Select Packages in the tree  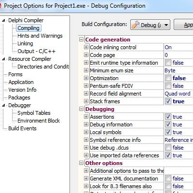tap(19, 97)
